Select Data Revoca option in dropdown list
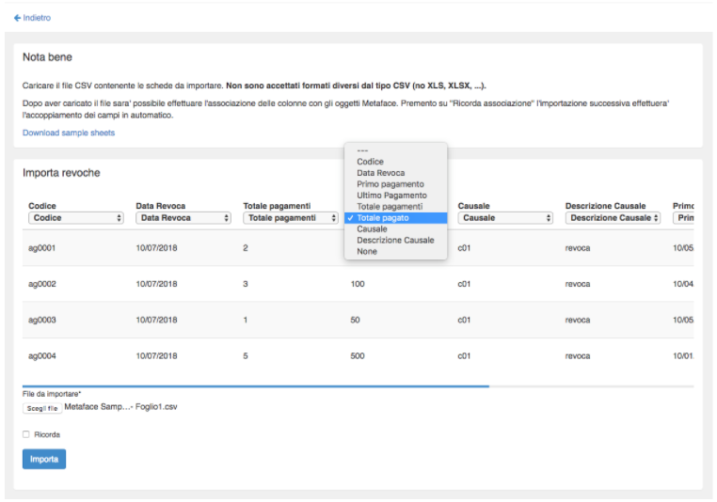This screenshot has width=717, height=502. (379, 173)
